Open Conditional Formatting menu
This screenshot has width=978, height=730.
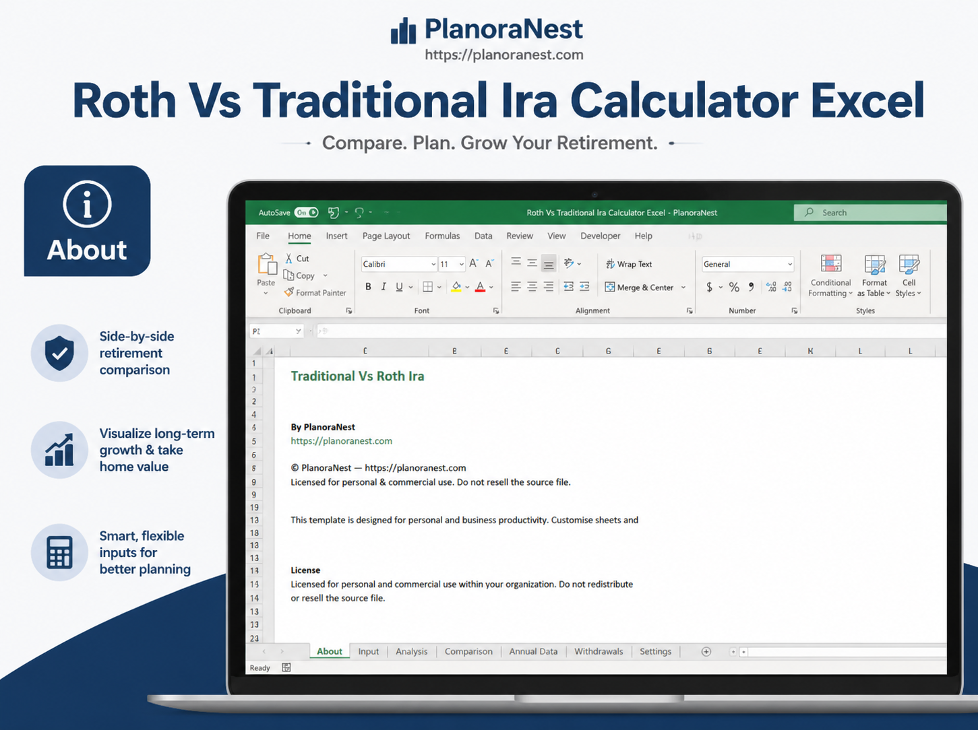(830, 275)
